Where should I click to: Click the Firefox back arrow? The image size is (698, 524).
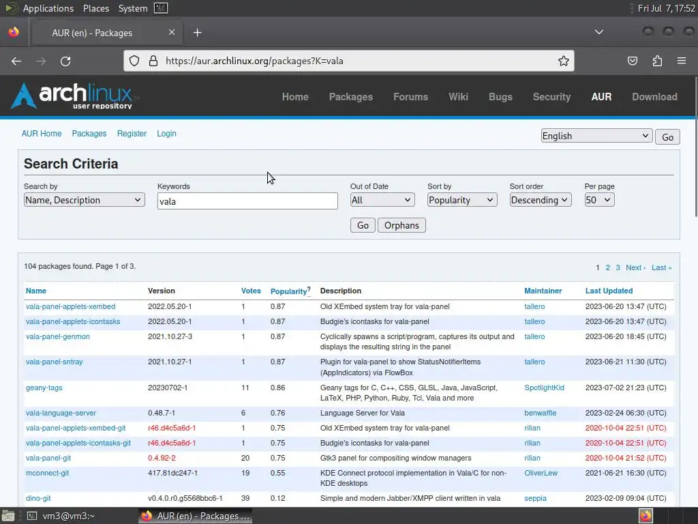16,61
